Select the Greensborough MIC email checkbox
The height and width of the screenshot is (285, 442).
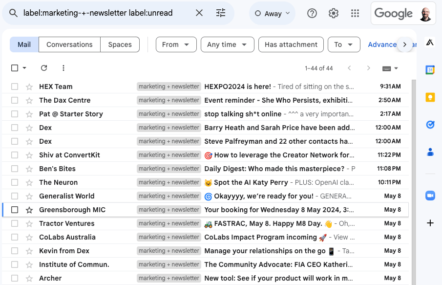[15, 210]
